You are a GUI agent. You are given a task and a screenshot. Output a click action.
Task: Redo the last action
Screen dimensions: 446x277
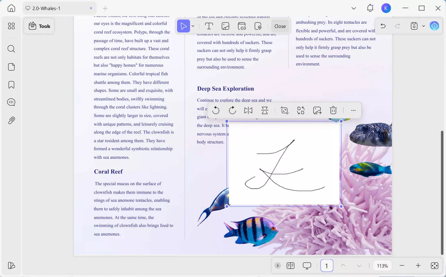(x=398, y=26)
